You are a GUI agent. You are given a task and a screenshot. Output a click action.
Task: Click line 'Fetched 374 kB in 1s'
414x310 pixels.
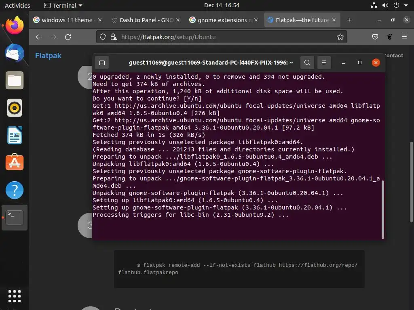(x=149, y=135)
